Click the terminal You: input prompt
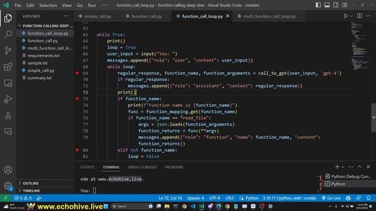The image size is (376, 211). 95,190
